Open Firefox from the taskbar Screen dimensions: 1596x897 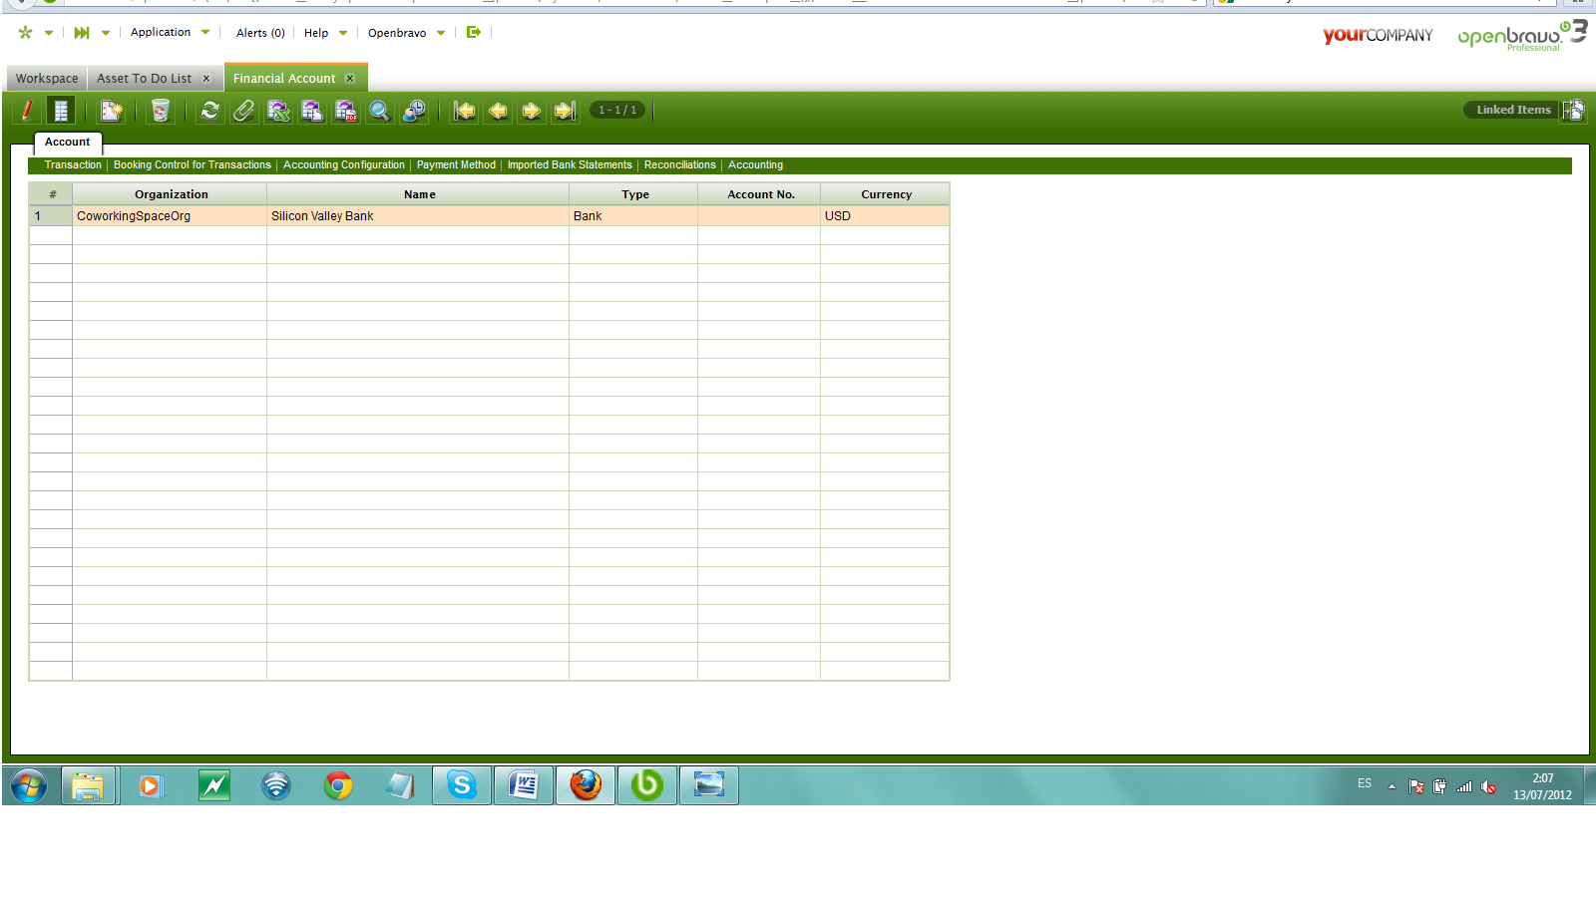coord(586,785)
